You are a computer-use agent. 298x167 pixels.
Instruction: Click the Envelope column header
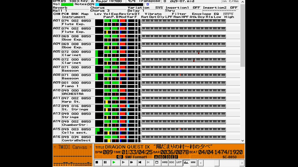click(x=201, y=14)
